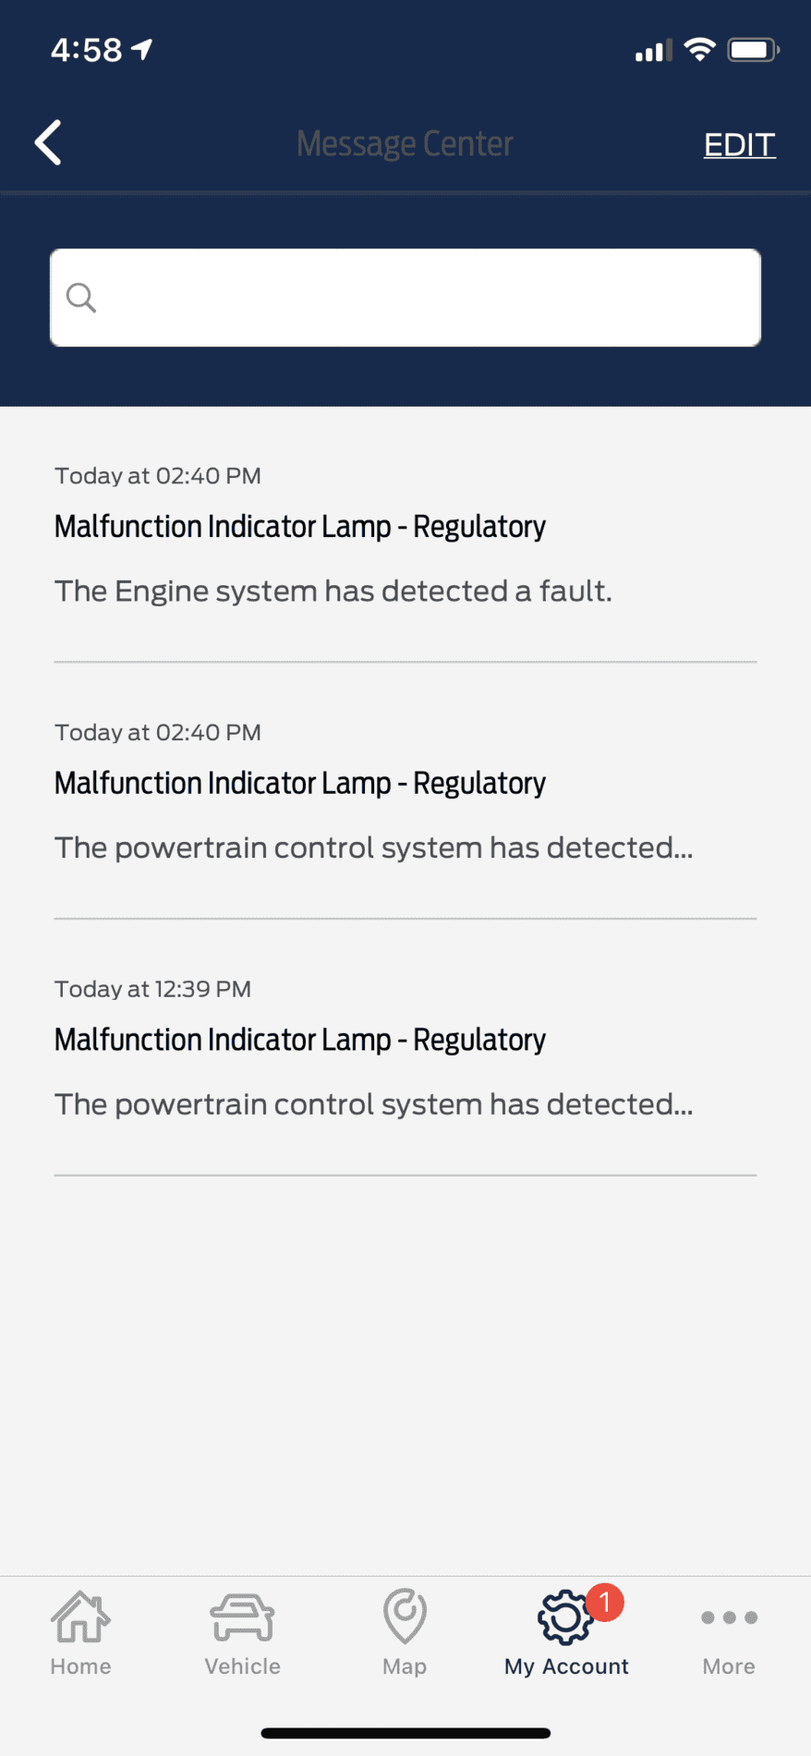Select the Home tab label
The image size is (811, 1756).
pyautogui.click(x=80, y=1666)
